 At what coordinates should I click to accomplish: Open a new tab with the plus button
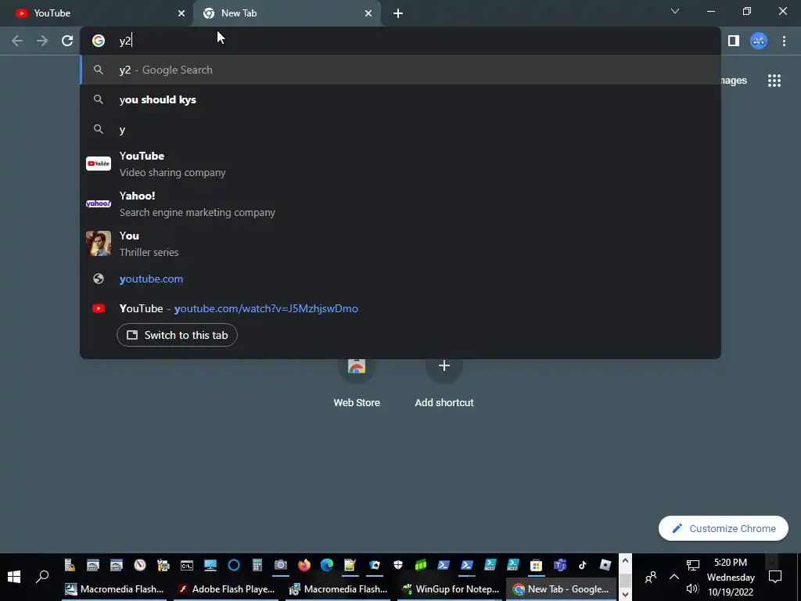[x=398, y=13]
